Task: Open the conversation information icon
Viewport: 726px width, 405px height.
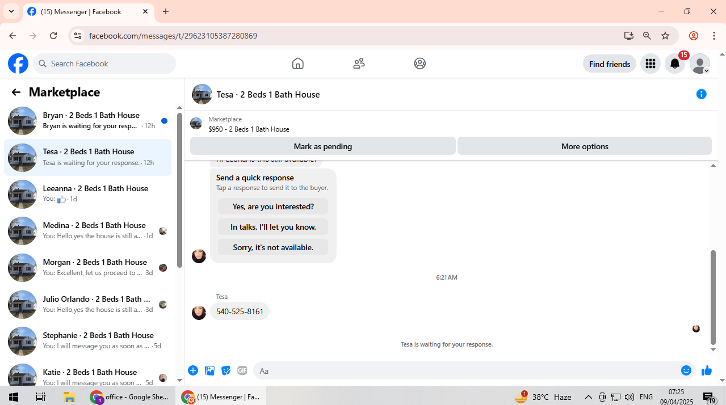Action: (702, 94)
